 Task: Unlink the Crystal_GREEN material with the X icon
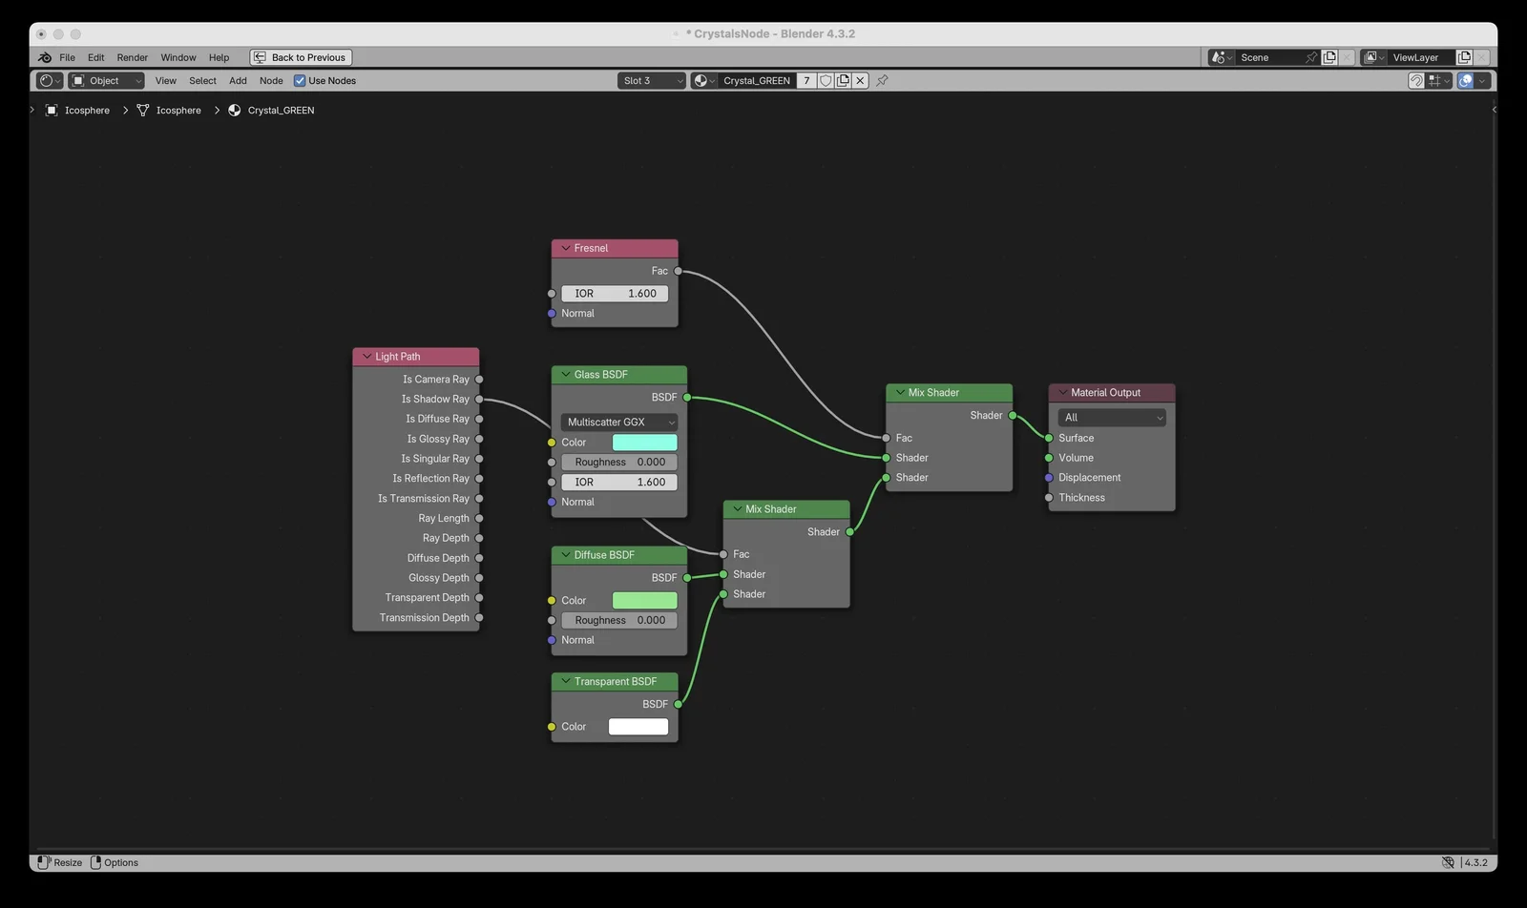point(860,81)
